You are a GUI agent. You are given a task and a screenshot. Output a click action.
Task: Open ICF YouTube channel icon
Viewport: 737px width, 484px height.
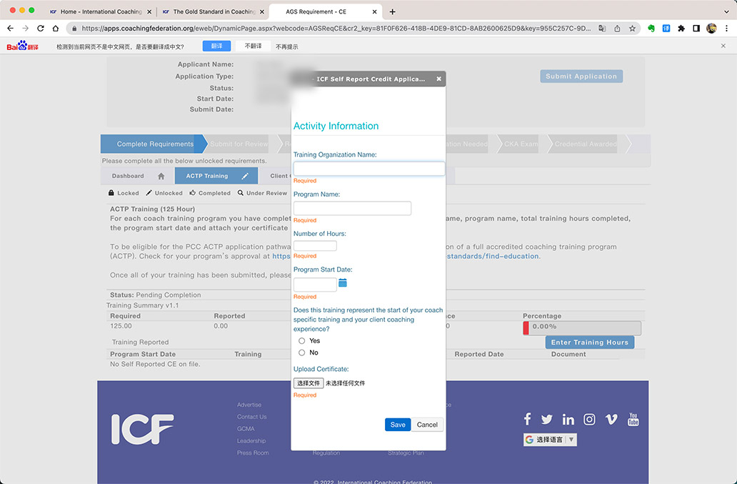pyautogui.click(x=633, y=420)
